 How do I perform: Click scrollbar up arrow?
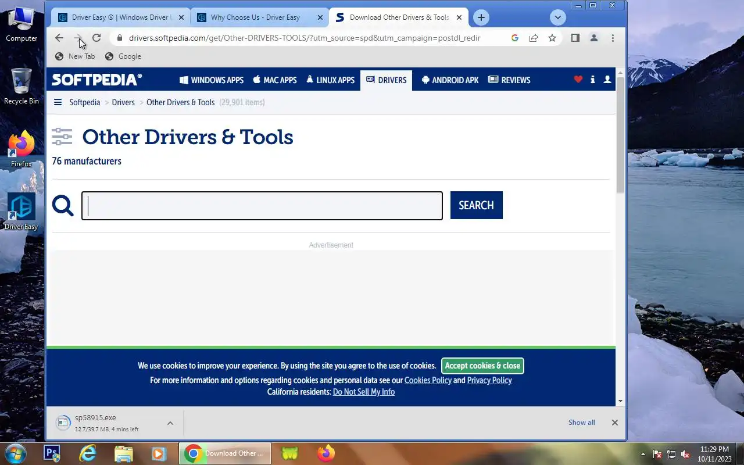(x=620, y=73)
